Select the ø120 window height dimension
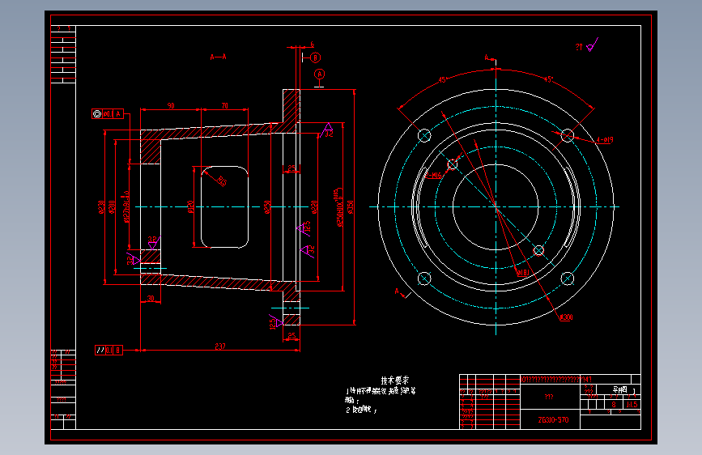 click(191, 207)
